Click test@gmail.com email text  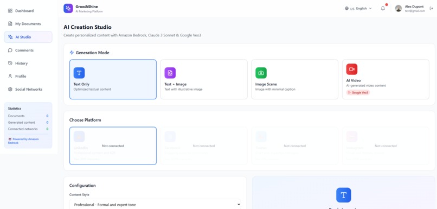[x=415, y=11]
